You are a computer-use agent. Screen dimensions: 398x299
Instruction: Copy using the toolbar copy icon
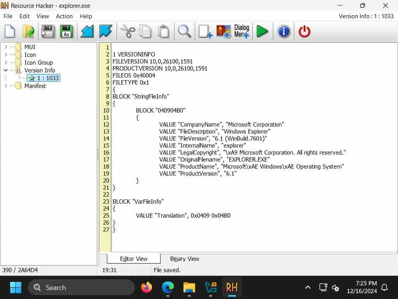[145, 32]
